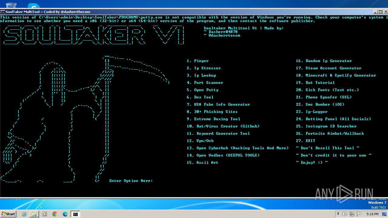The width and height of the screenshot is (388, 218).
Task: Open Action Center flag icon
Action: click(x=359, y=214)
